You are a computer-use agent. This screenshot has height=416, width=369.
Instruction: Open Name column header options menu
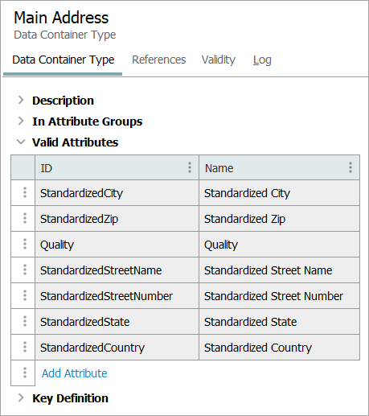pyautogui.click(x=351, y=167)
